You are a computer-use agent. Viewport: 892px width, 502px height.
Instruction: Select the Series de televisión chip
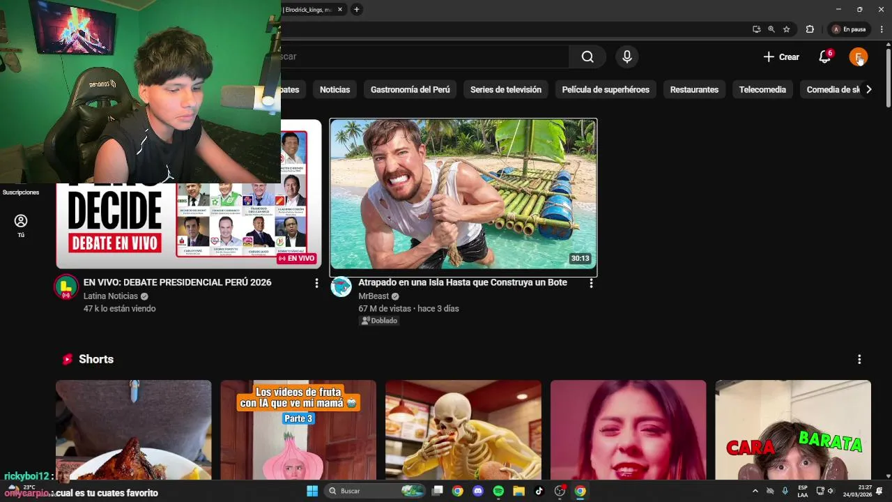point(506,89)
